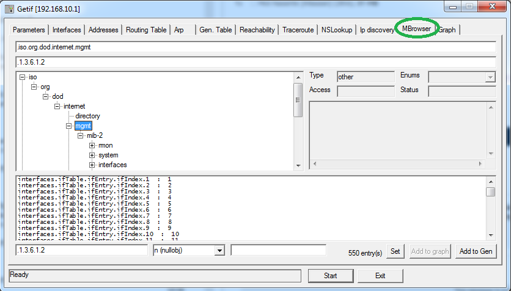Viewport: 511px width, 291px height.
Task: Select the ifIndex.10 result row
Action: 98,234
